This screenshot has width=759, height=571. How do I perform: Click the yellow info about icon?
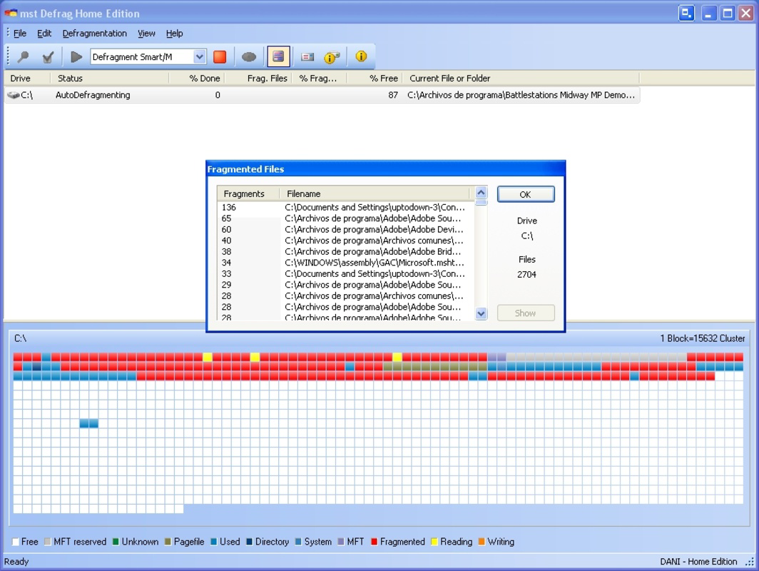[361, 56]
